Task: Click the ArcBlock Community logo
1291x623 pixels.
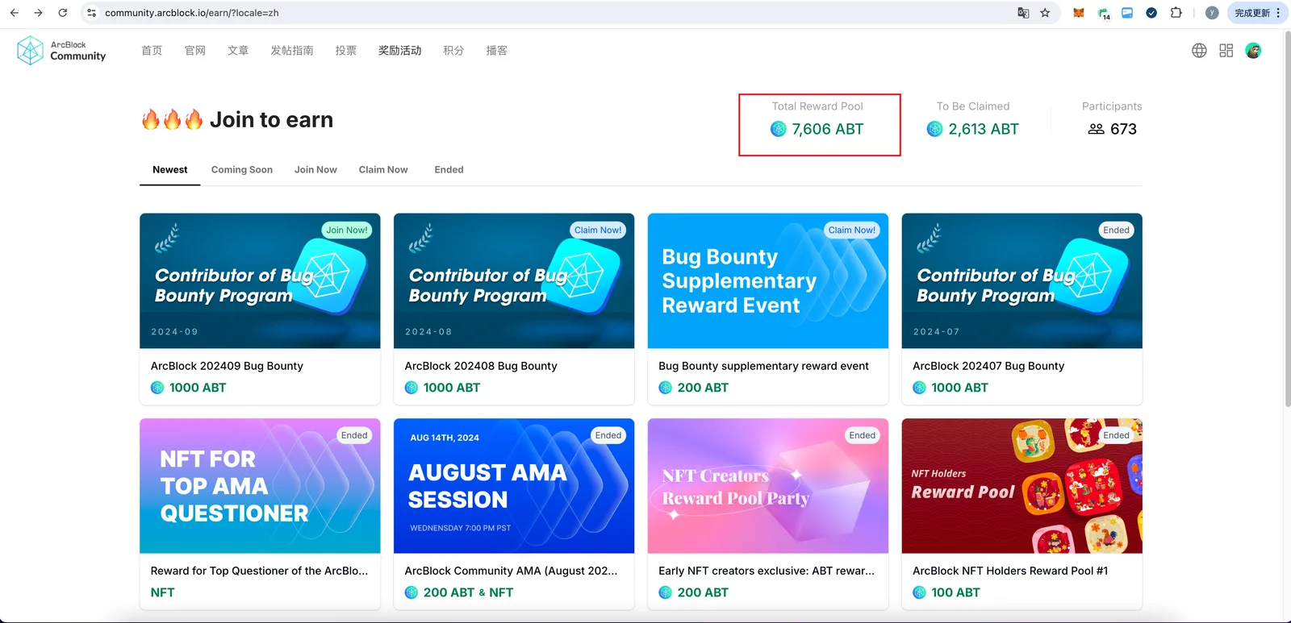Action: (61, 51)
